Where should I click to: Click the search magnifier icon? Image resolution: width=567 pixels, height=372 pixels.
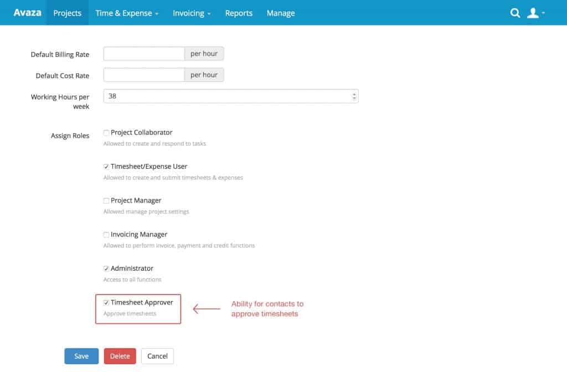[x=515, y=12]
